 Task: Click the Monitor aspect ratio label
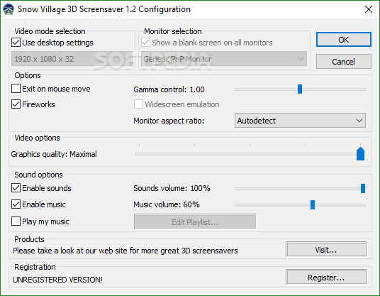(169, 121)
